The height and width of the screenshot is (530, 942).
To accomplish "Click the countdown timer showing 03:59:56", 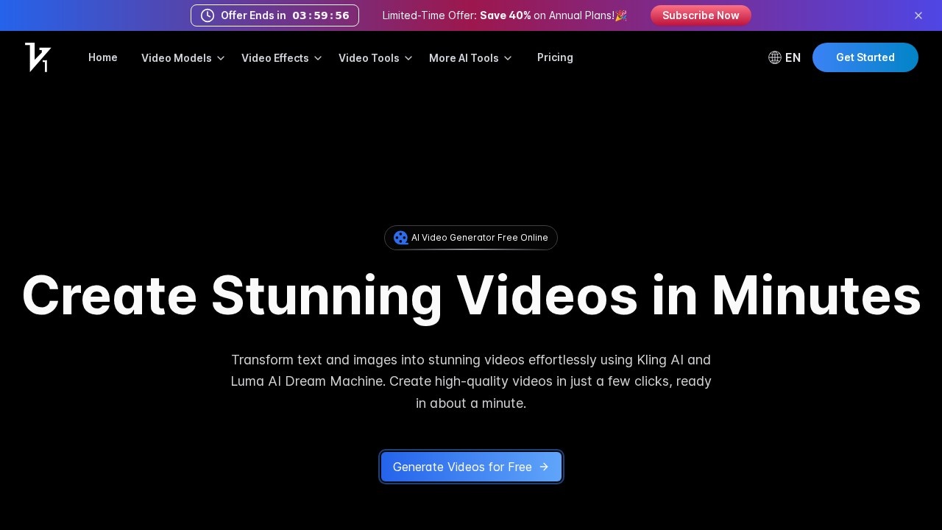I will [x=320, y=15].
